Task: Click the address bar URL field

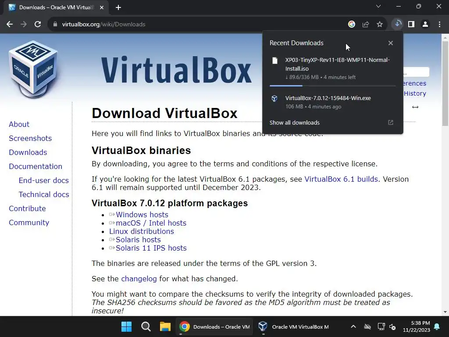Action: point(198,25)
